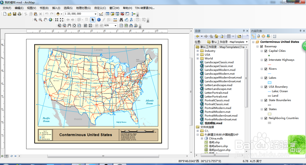
Task: Click the Zoom Whole Page icon
Action: [x=74, y=26]
